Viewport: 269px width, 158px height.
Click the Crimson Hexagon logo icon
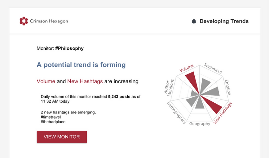[24, 21]
